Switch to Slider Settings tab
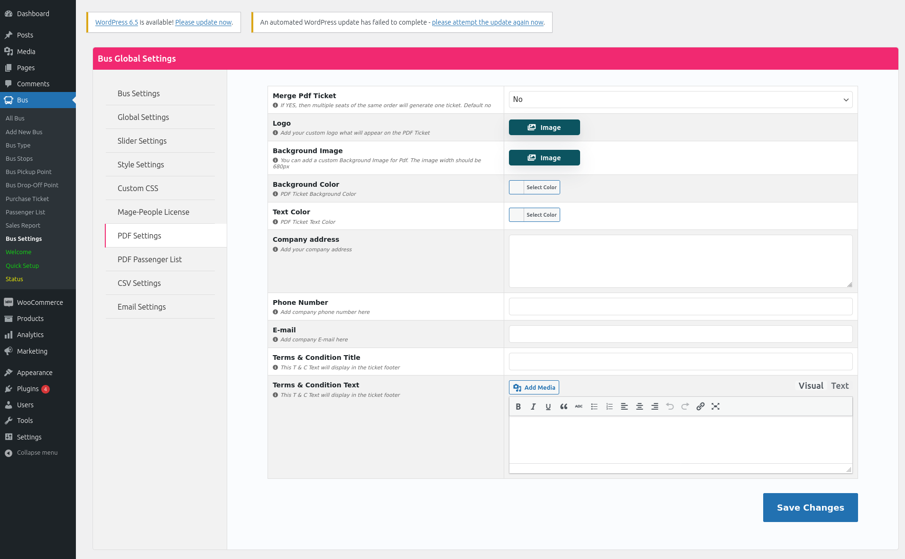The width and height of the screenshot is (905, 559). pos(160,141)
